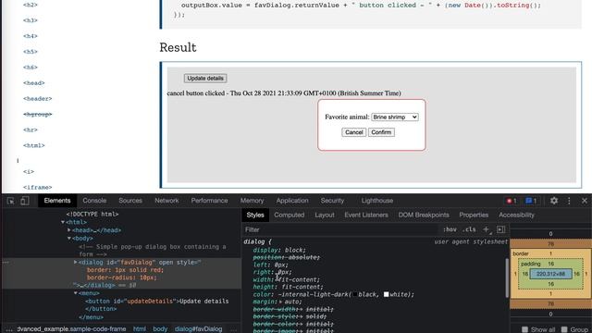Expand the head node
592x333 pixels.
point(69,230)
